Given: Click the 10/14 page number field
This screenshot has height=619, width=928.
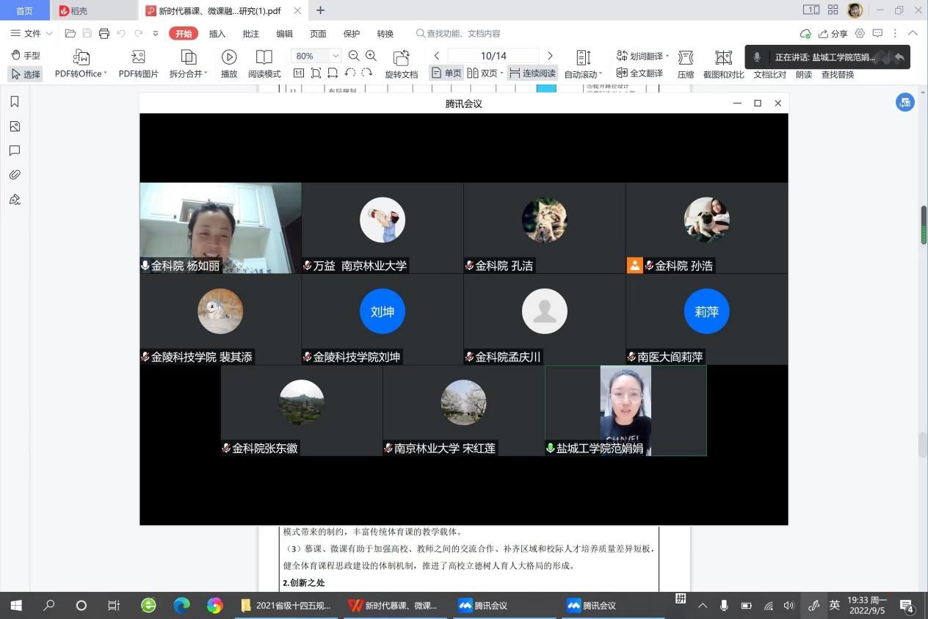Looking at the screenshot, I should [x=493, y=56].
